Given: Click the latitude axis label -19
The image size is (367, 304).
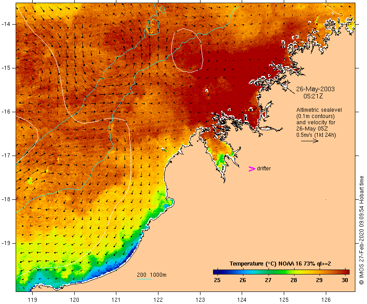Looking at the screenshot, I should point(6,243).
